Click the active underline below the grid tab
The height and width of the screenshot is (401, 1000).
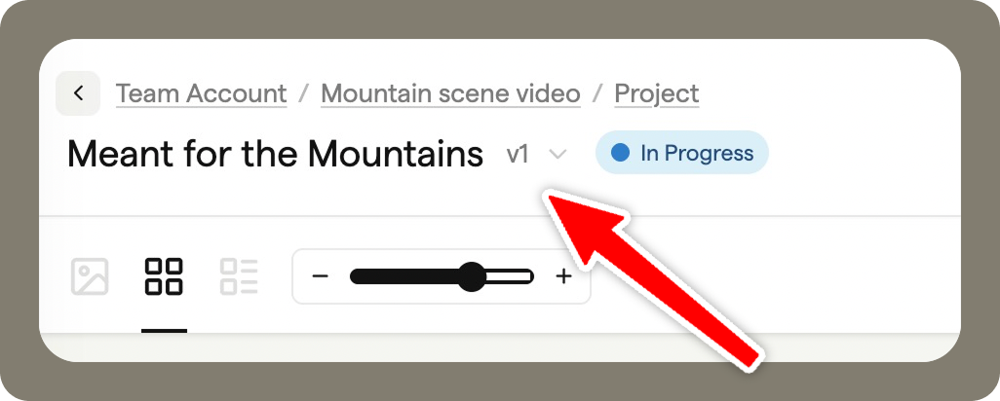click(x=164, y=330)
